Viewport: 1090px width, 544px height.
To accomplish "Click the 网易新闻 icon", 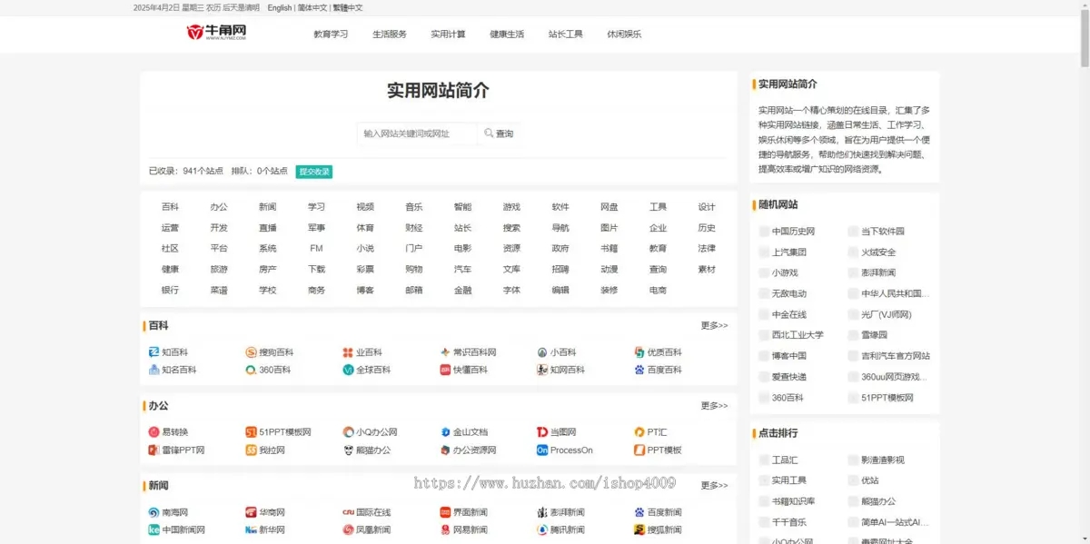I will pyautogui.click(x=445, y=529).
